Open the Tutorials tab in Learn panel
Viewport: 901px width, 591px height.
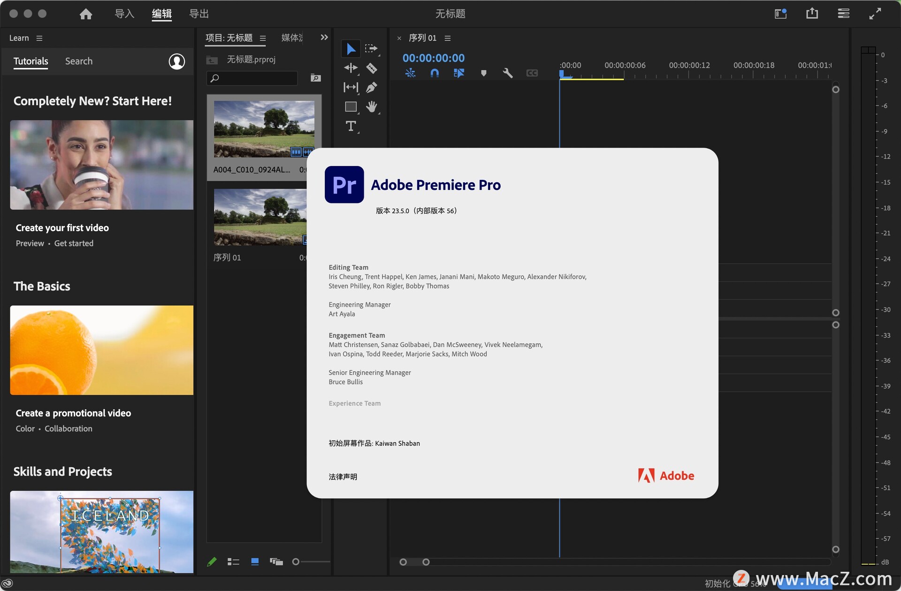[31, 61]
